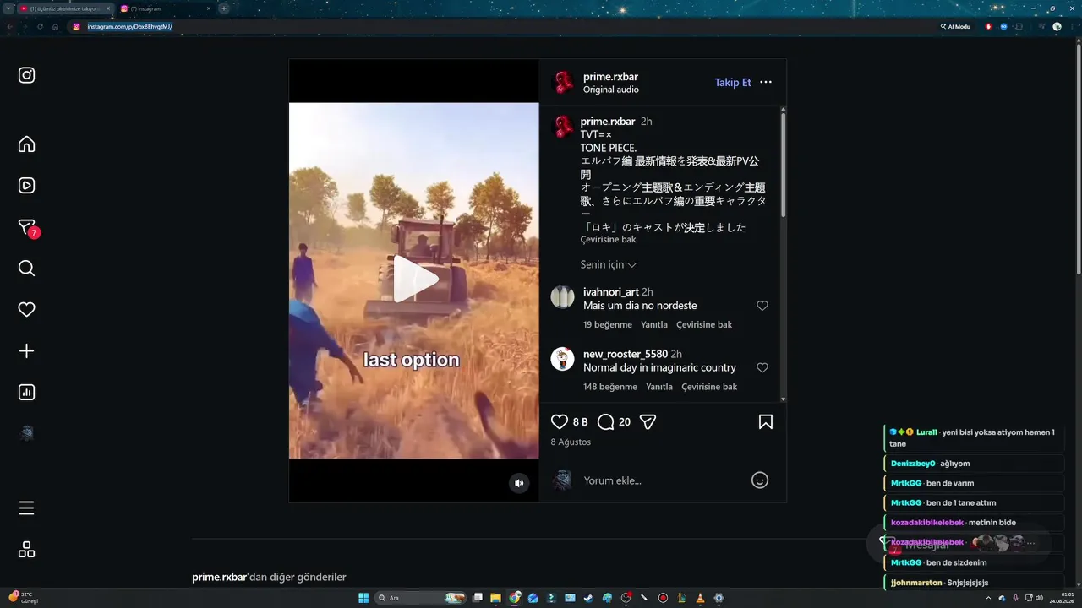
Task: Open the dashboard chart icon in sidebar
Action: tap(26, 393)
